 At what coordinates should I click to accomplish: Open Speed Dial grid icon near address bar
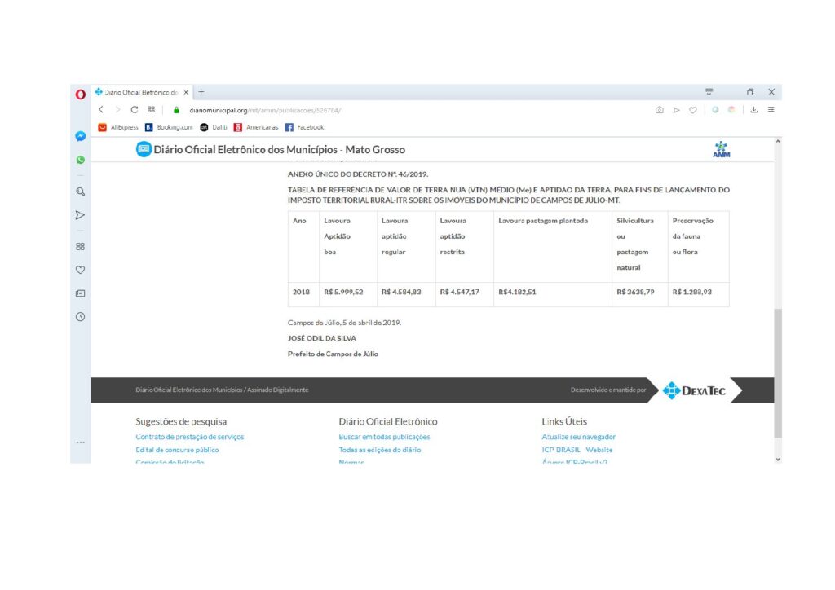(152, 110)
